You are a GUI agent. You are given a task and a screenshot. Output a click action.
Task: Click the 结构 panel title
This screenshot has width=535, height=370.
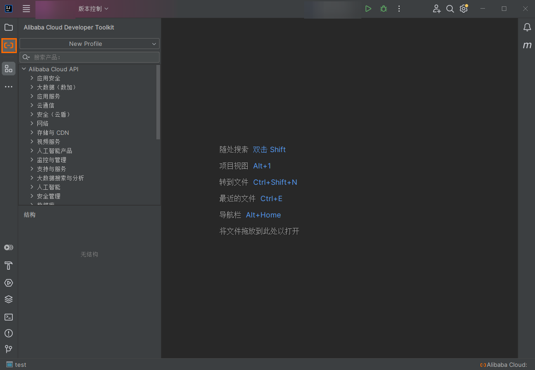tap(30, 215)
